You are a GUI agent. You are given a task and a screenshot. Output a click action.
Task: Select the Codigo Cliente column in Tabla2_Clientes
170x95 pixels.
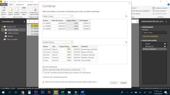[x=65, y=46]
